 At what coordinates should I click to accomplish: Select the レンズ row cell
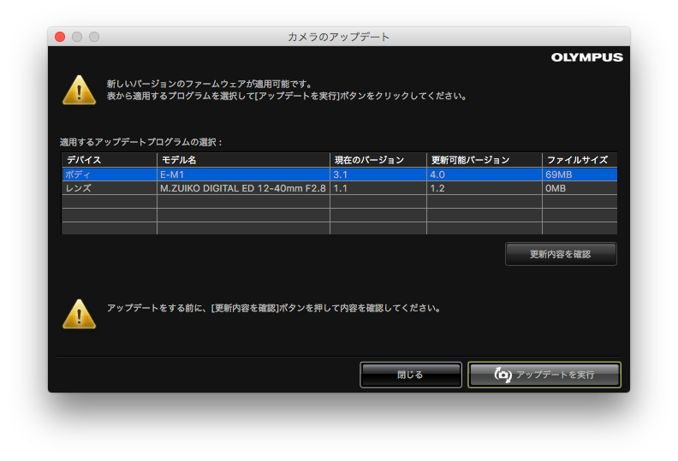[x=110, y=188]
